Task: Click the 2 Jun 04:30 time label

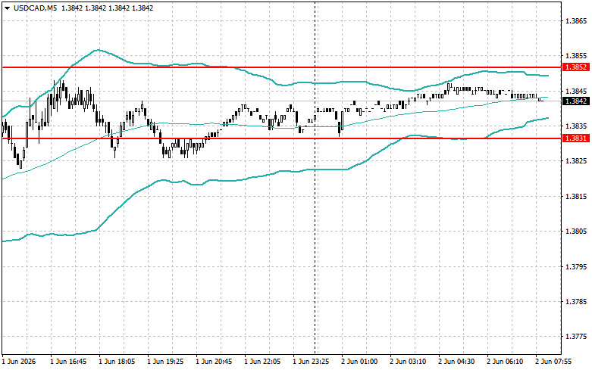Action: pos(456,362)
